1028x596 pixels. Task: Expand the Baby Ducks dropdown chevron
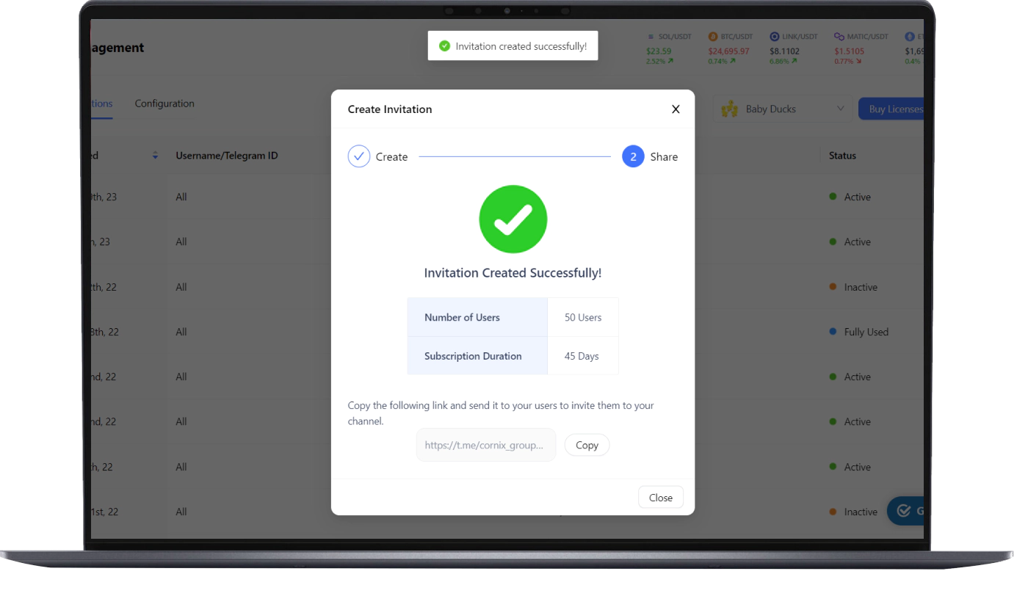841,109
